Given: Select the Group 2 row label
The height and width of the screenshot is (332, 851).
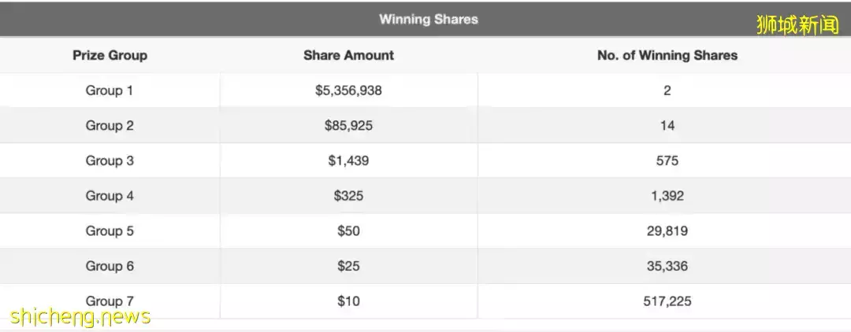Looking at the screenshot, I should click(x=109, y=126).
